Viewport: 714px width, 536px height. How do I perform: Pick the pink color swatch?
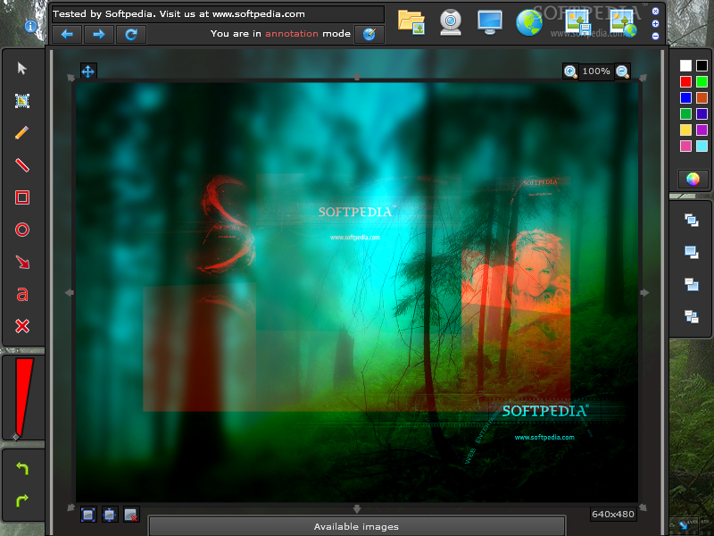(x=685, y=146)
